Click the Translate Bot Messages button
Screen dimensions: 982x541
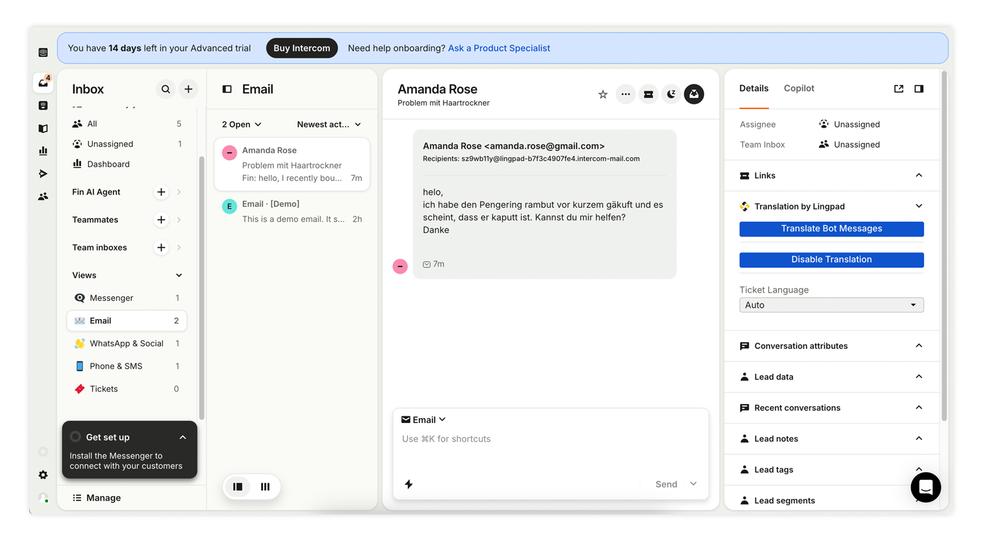click(x=831, y=229)
